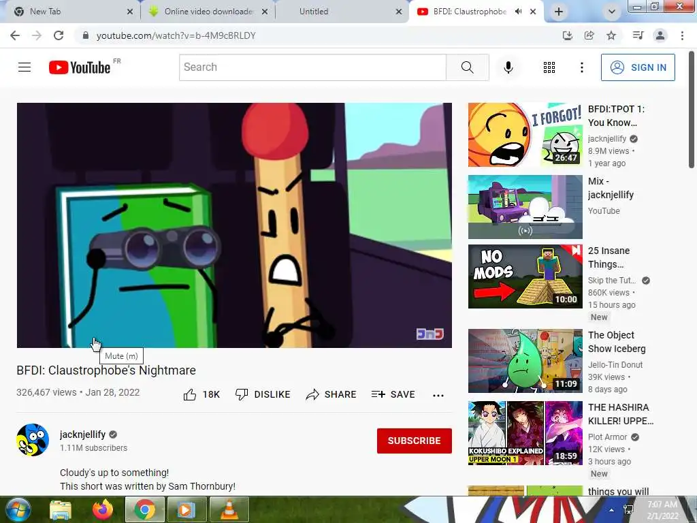
Task: Reload the current page
Action: coord(59,35)
